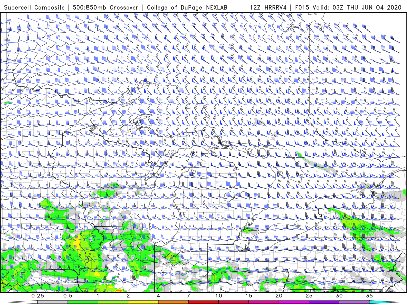Pick the green colorbar segment between 0.5 and 1
The width and height of the screenshot is (407, 305).
click(x=83, y=302)
